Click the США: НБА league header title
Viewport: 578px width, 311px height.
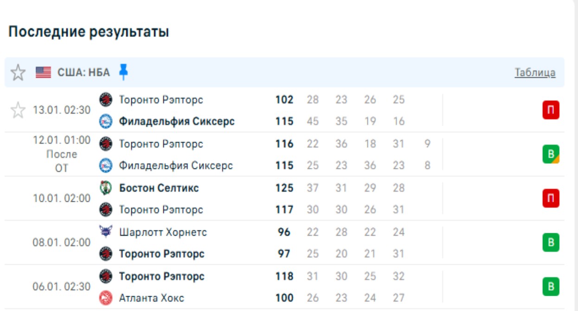83,73
